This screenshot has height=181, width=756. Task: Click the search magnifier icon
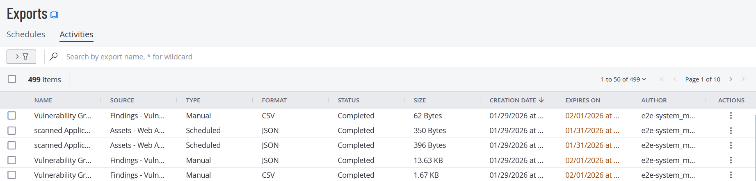[x=53, y=57]
